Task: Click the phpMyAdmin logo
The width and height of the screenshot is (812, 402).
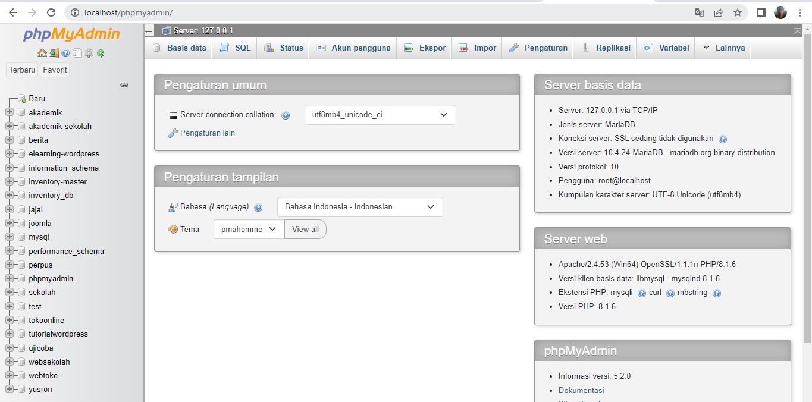Action: [x=71, y=34]
